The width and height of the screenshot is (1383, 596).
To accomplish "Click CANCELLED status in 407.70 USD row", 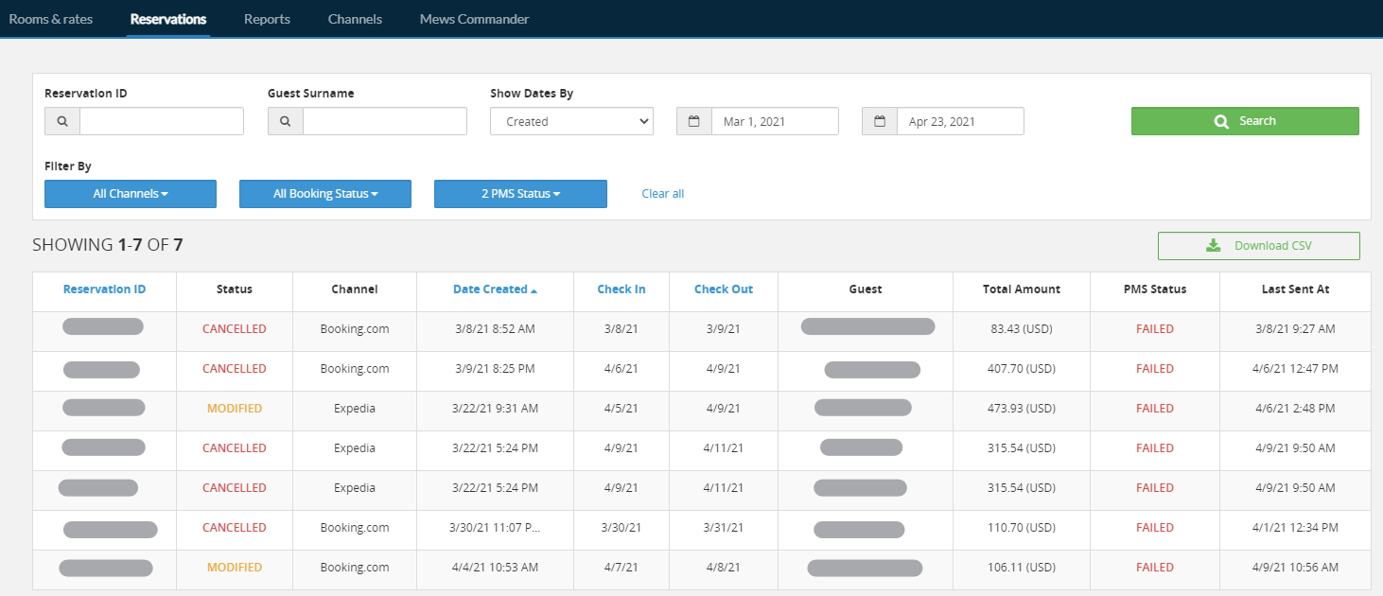I will [235, 369].
